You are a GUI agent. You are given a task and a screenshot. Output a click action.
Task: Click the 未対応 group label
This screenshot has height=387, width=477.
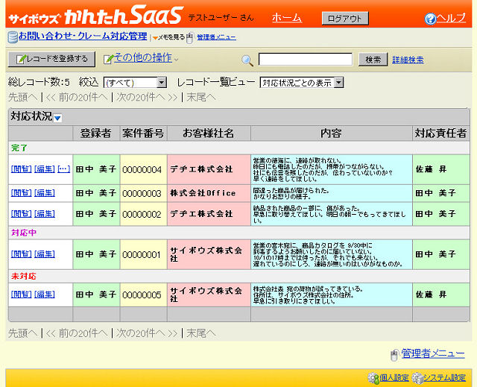point(24,276)
